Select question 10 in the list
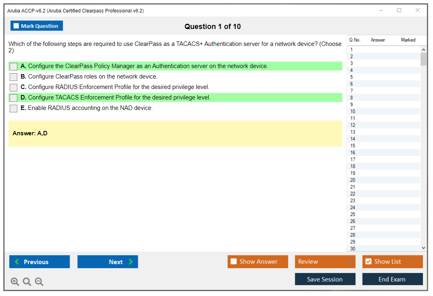 point(353,112)
